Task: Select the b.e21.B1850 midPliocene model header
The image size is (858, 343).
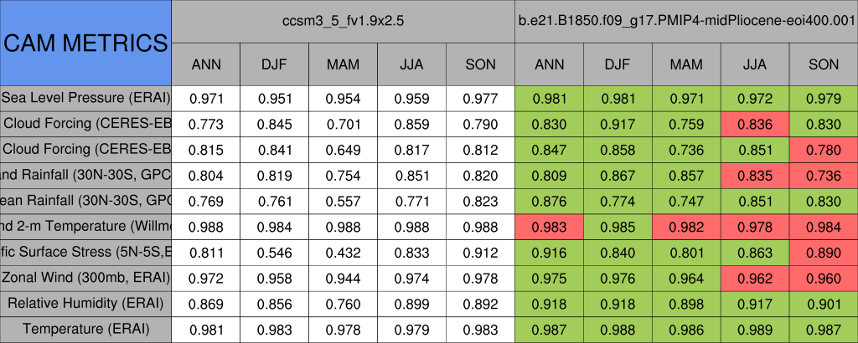Action: click(x=686, y=20)
